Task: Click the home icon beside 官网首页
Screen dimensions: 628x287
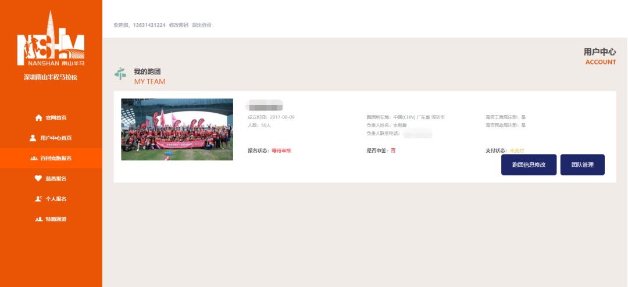Action: tap(39, 118)
